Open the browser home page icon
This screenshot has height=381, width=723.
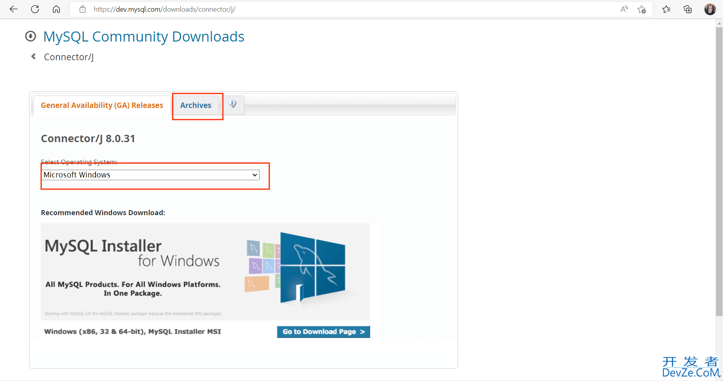click(x=56, y=9)
